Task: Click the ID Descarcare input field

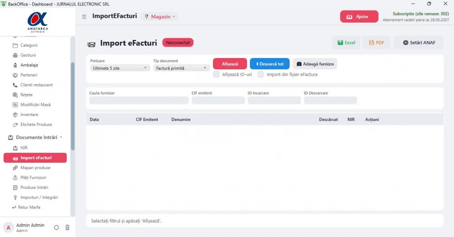Action: pyautogui.click(x=331, y=101)
